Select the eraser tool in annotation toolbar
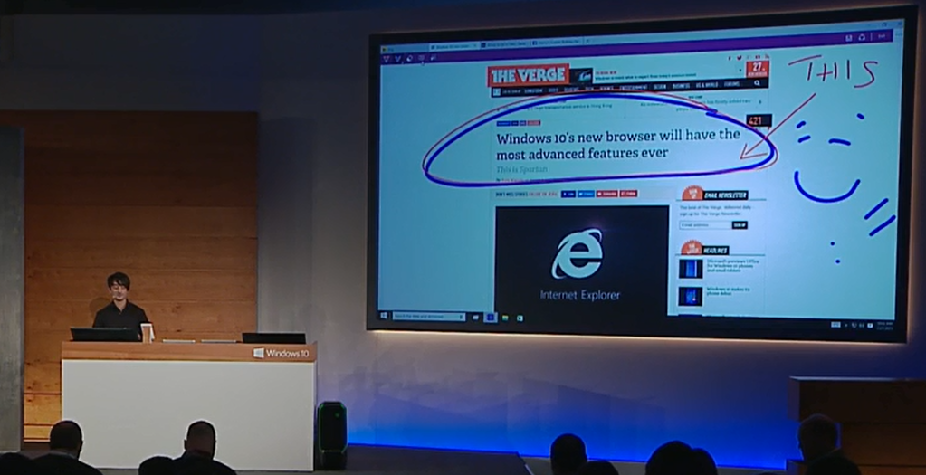The width and height of the screenshot is (926, 475). click(x=409, y=58)
